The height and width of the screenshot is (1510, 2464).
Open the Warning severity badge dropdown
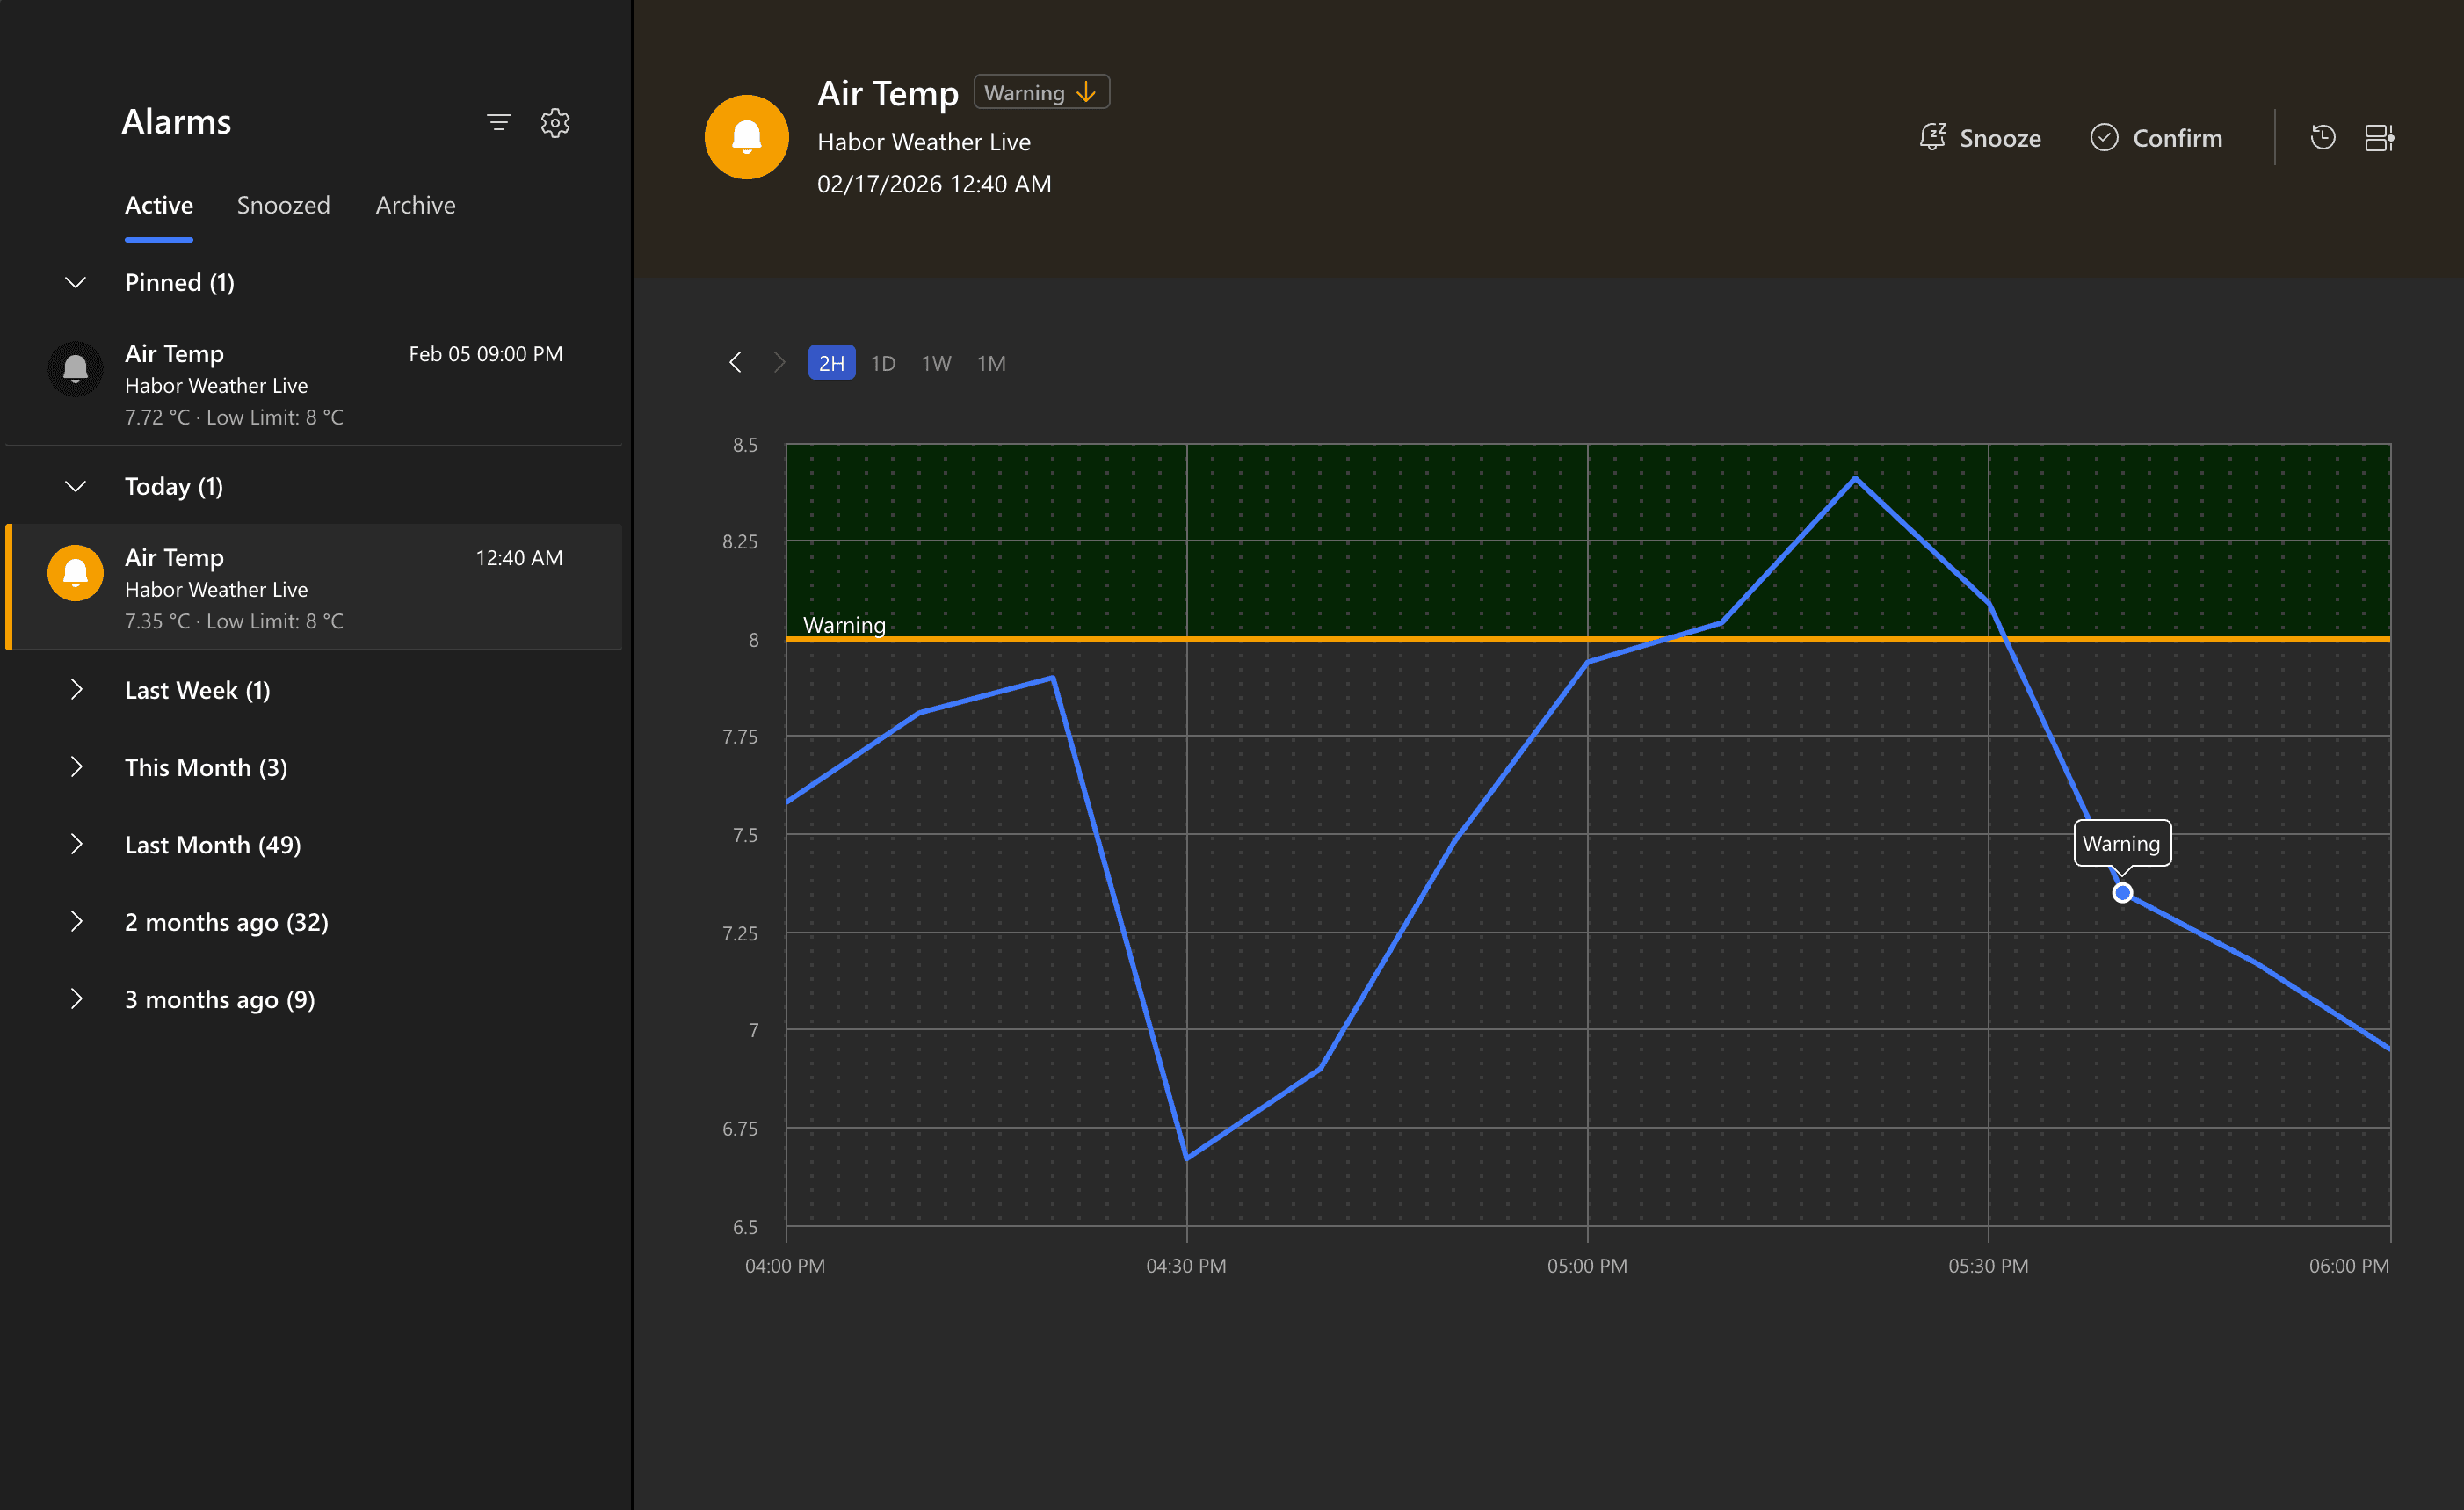click(1041, 93)
